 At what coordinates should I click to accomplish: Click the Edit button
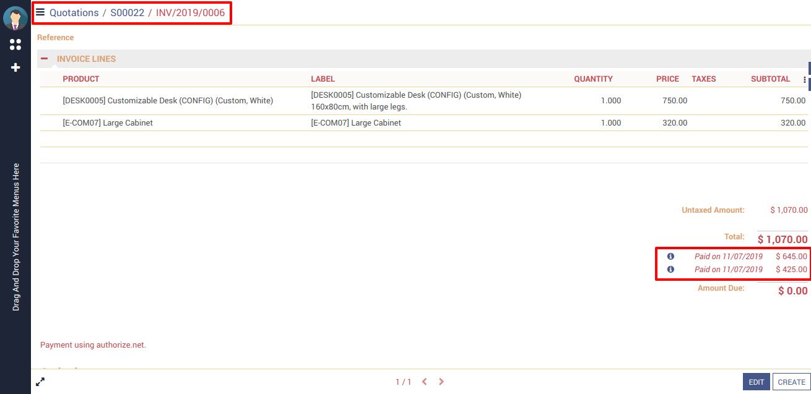756,382
